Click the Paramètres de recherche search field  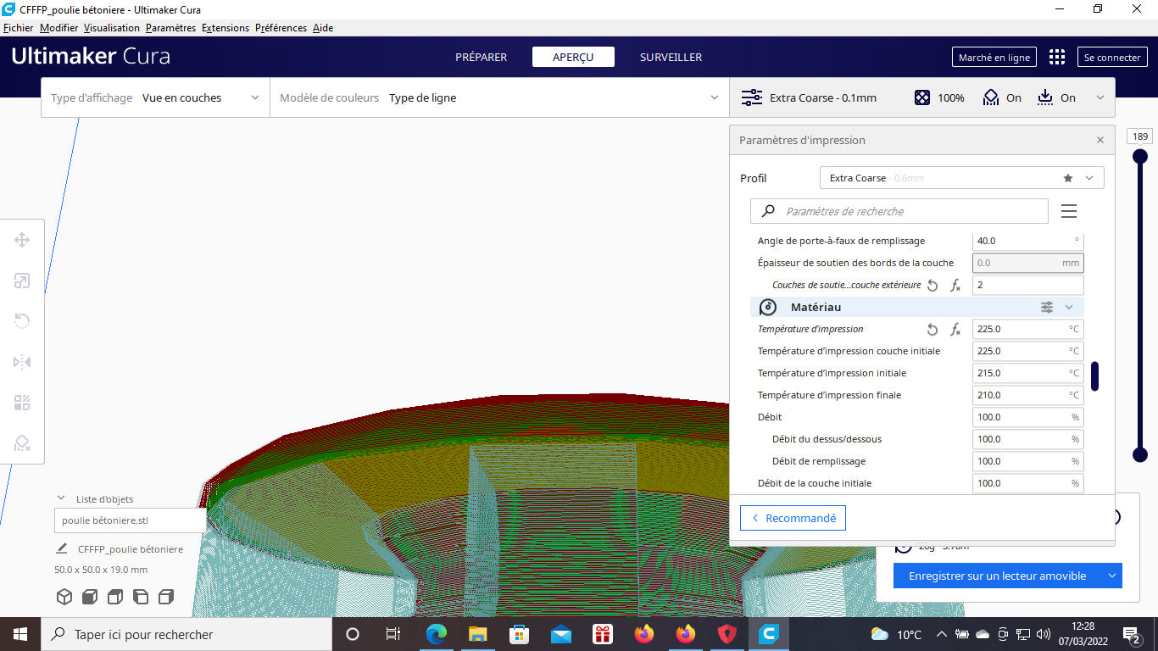tap(899, 211)
